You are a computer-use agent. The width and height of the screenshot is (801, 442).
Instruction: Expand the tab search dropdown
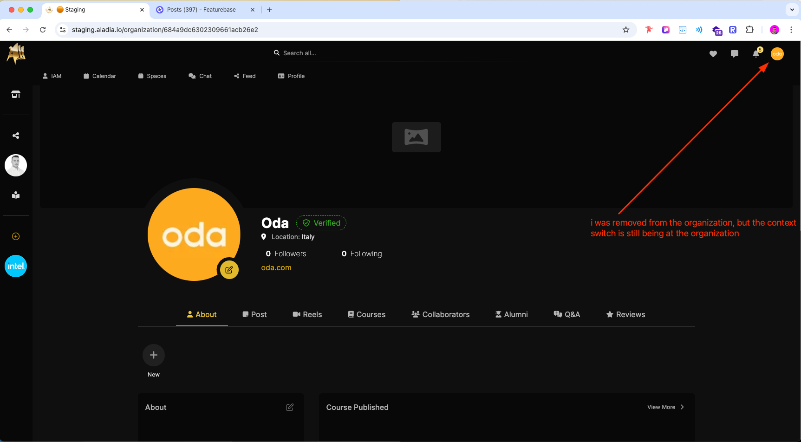point(792,10)
